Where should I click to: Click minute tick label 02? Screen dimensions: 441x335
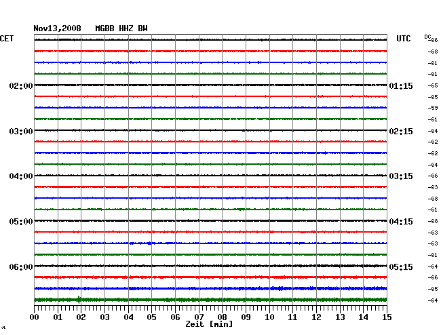coord(81,317)
